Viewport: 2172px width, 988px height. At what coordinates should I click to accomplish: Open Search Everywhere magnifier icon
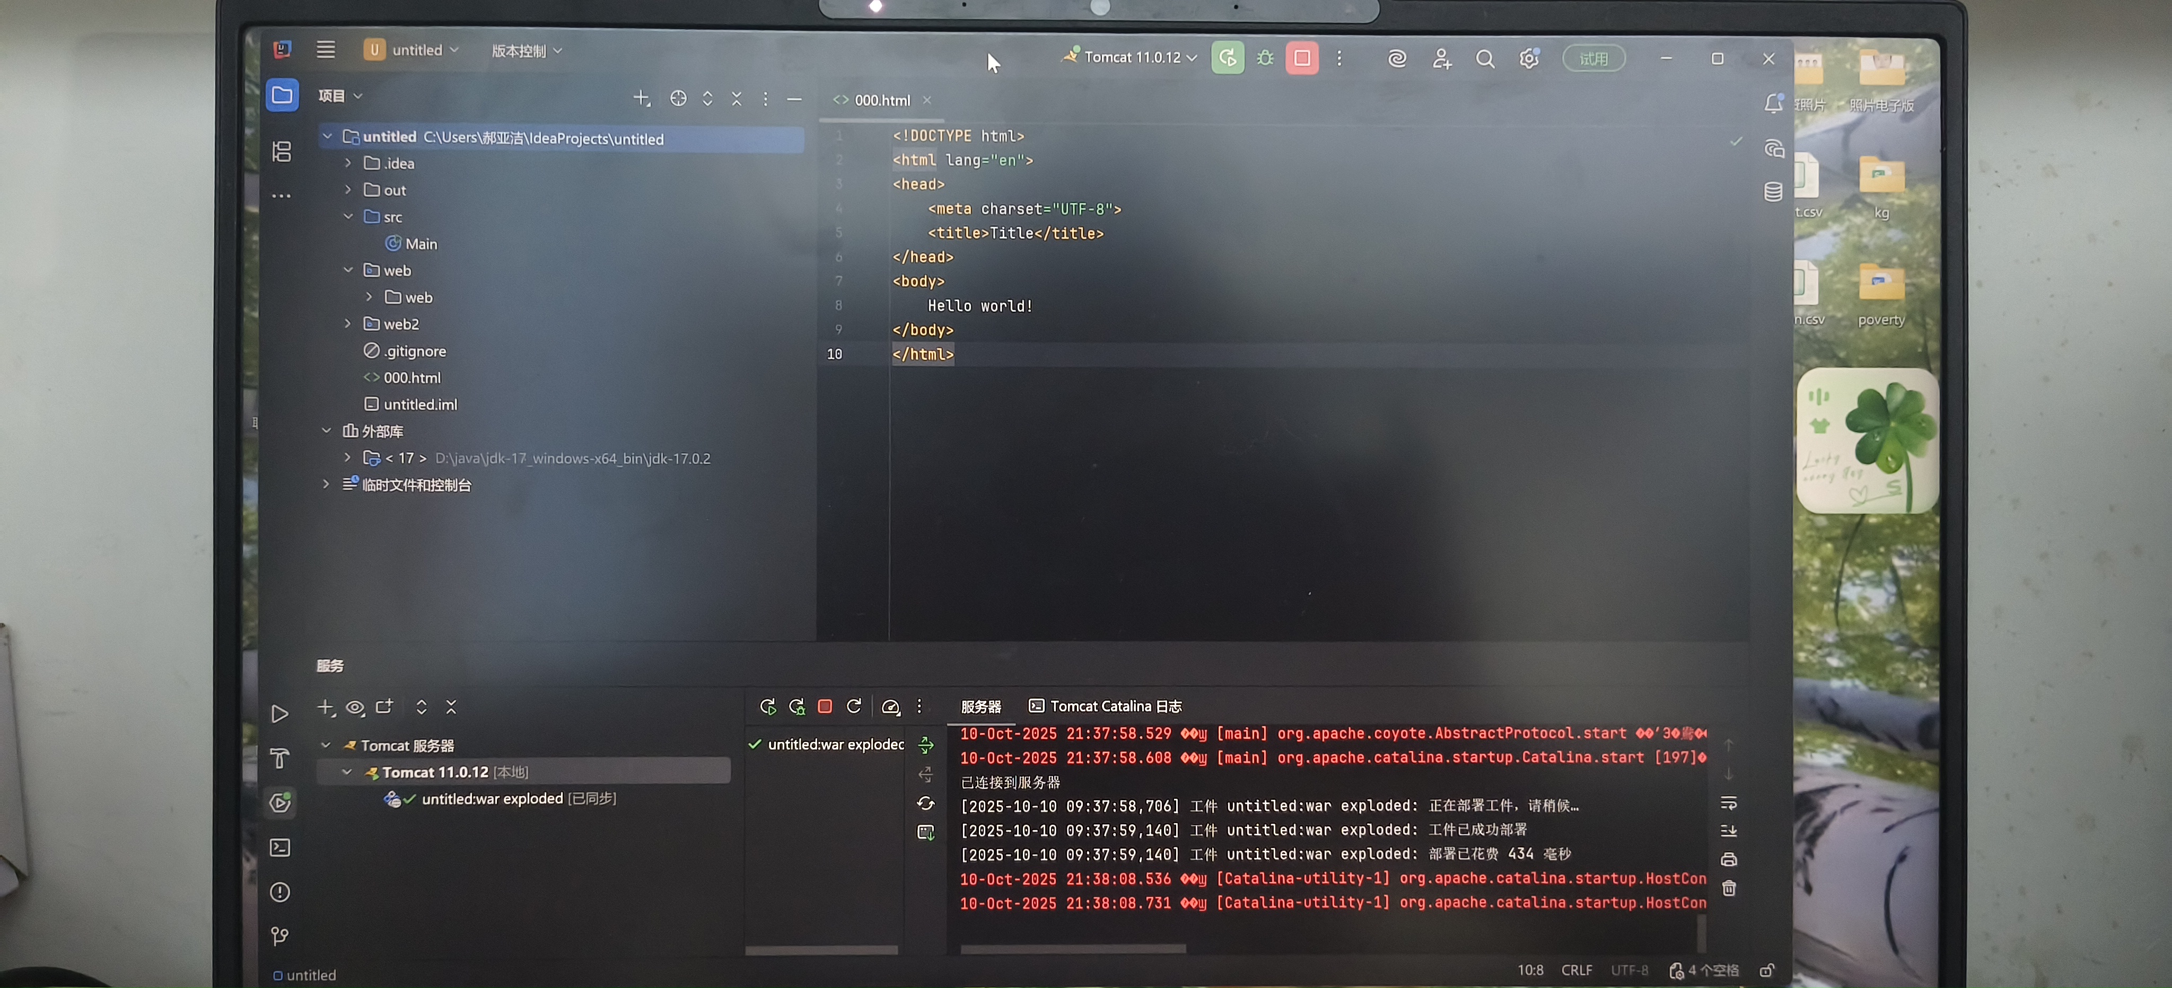(1485, 59)
